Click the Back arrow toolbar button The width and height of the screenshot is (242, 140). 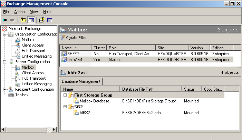(4, 20)
